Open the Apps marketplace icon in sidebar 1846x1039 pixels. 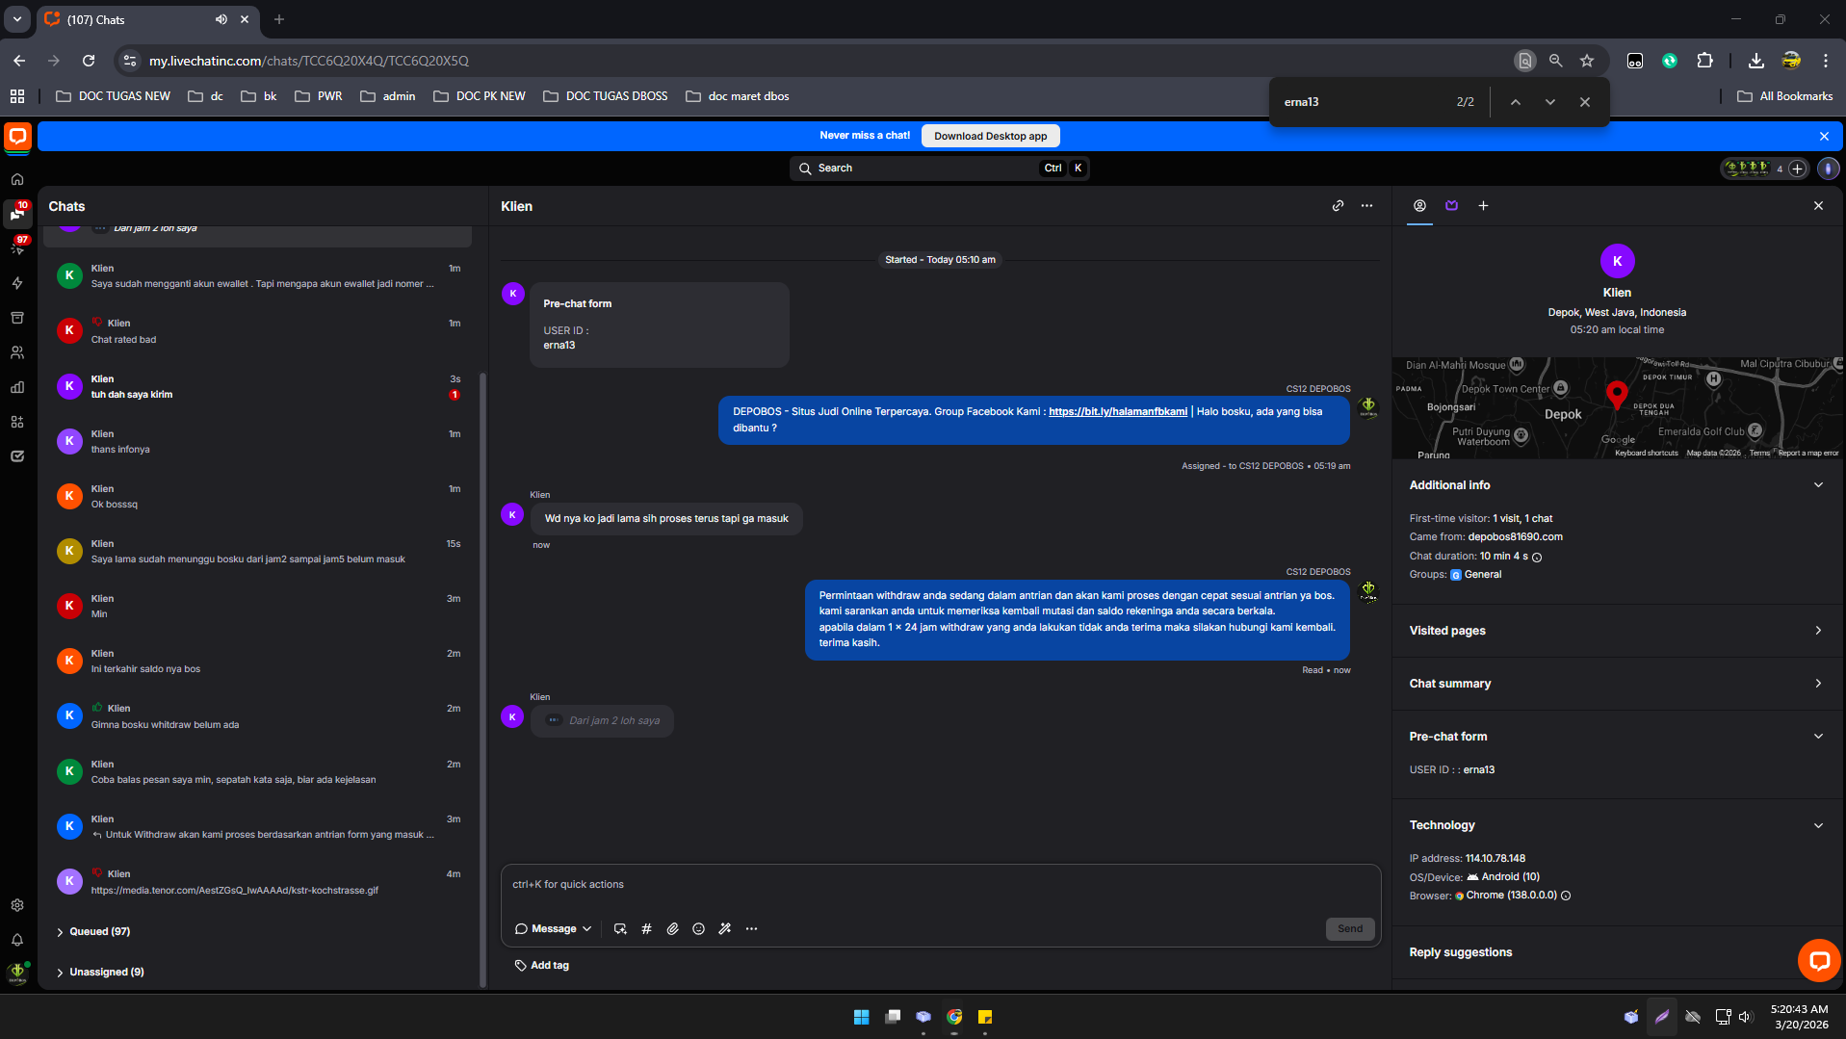click(17, 422)
